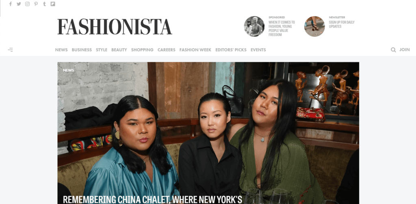This screenshot has height=204, width=416.
Task: Expand the hamburger side menu
Action: point(10,50)
